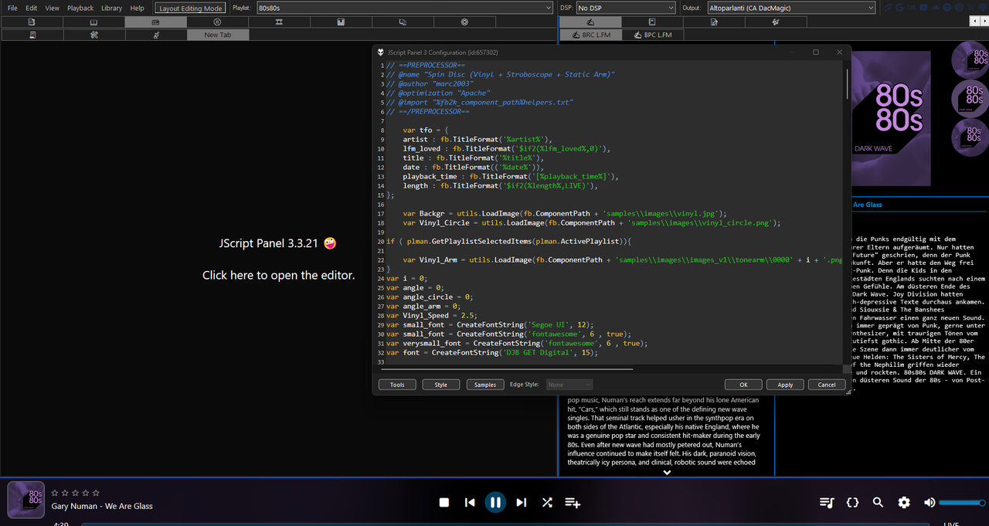
Task: Click the add to playlist icon
Action: click(x=573, y=503)
